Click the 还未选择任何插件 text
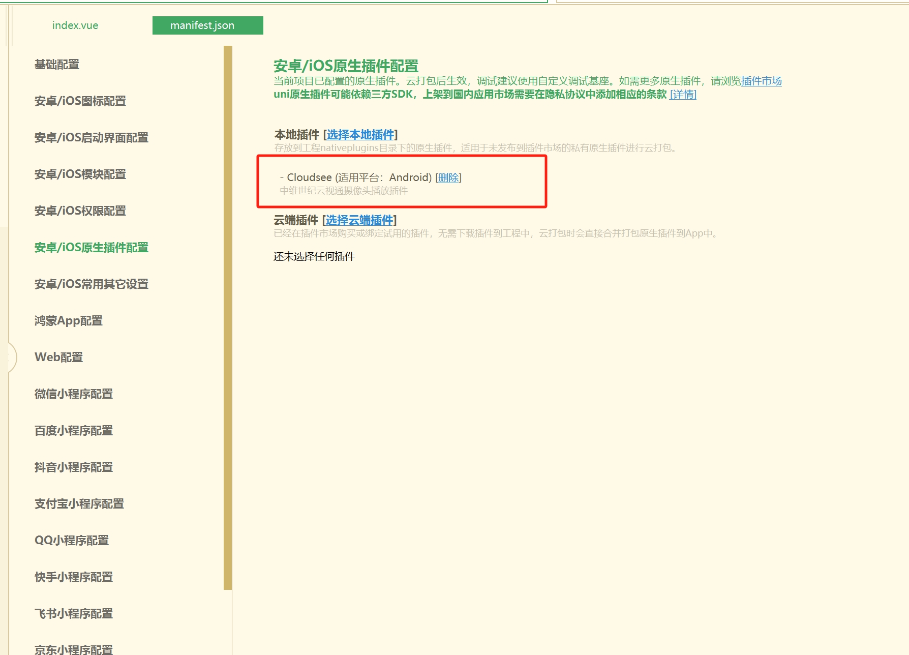909x655 pixels. click(x=314, y=257)
